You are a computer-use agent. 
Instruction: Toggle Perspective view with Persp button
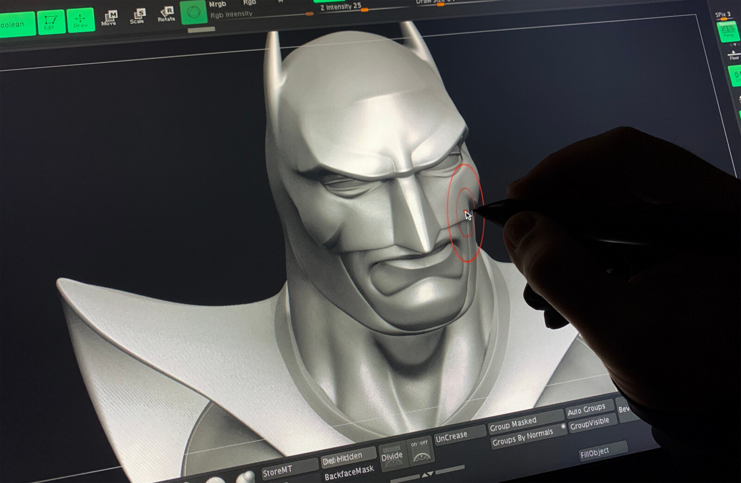coord(728,31)
